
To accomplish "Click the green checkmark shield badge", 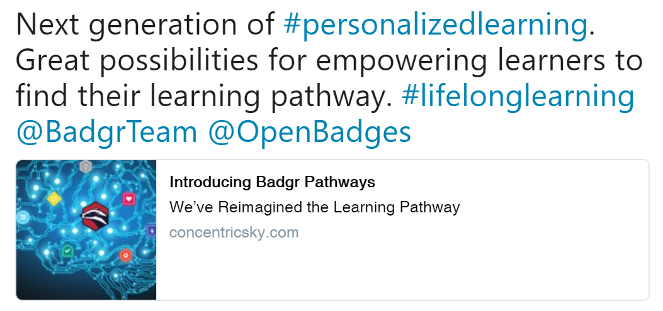I will click(x=67, y=251).
